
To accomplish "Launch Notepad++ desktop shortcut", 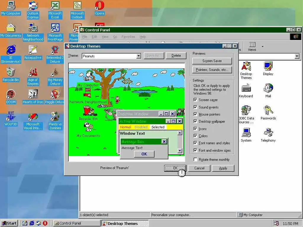I will (x=33, y=53).
